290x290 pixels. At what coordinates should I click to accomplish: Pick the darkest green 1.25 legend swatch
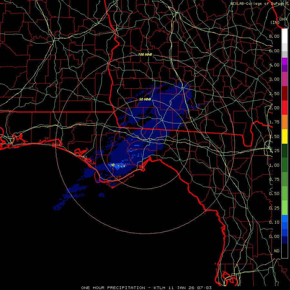(285, 150)
